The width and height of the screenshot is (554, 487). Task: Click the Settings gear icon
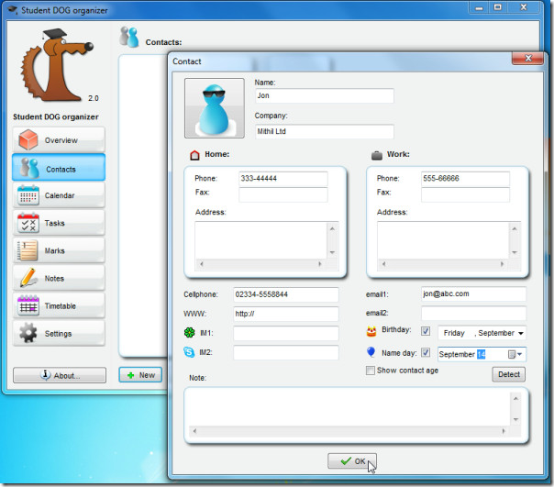tap(28, 333)
